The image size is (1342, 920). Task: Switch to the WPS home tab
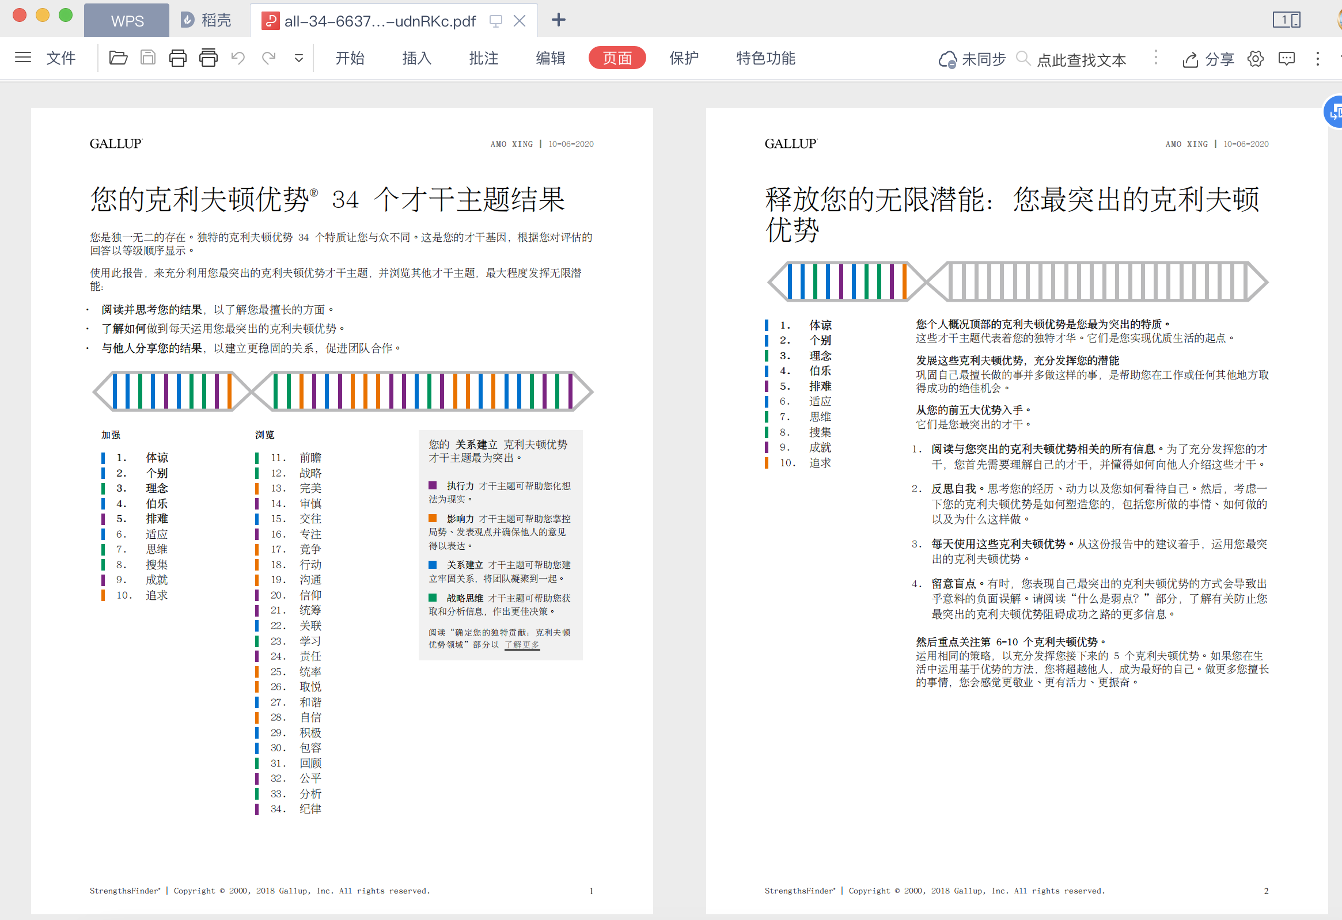click(127, 21)
